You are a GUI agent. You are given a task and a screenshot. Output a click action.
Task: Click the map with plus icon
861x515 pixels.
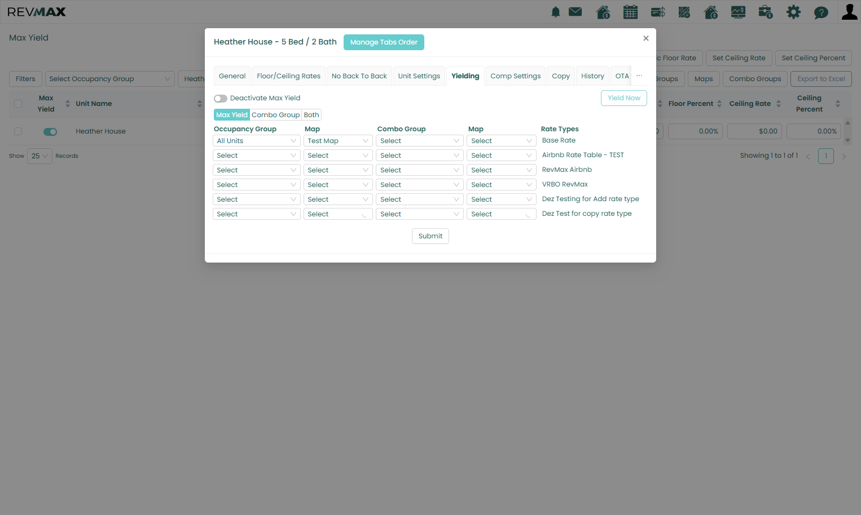coord(684,12)
